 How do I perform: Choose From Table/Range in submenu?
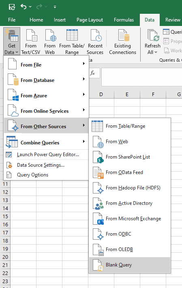pos(130,126)
